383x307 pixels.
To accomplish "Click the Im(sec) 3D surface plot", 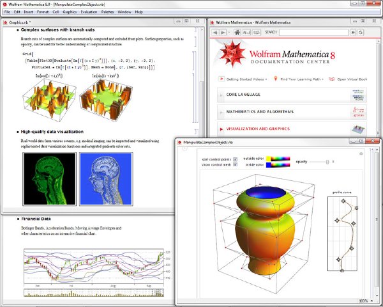I will [x=49, y=100].
